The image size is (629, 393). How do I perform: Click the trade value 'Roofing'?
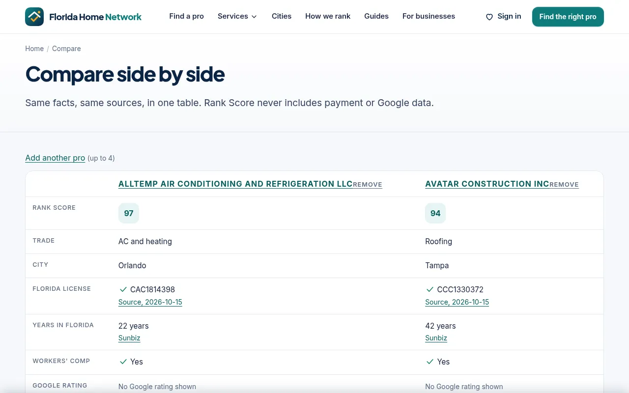tap(438, 242)
